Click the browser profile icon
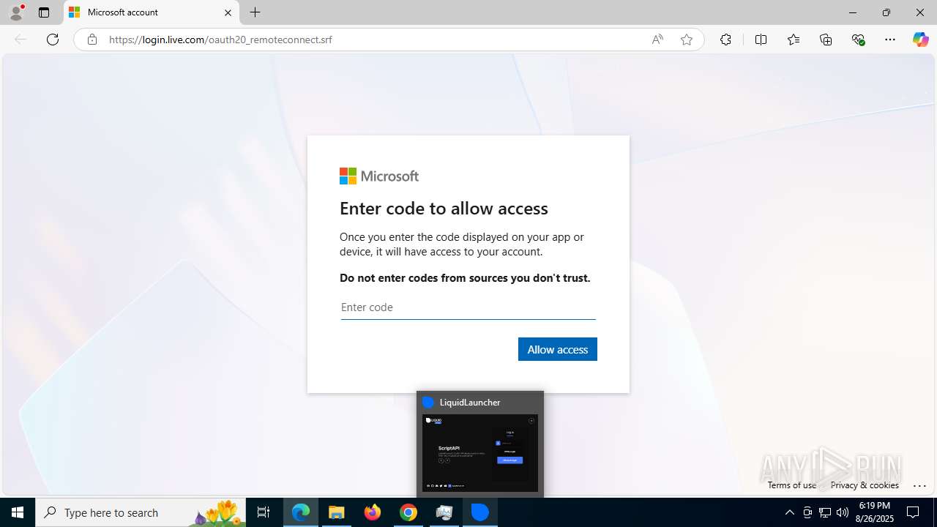The image size is (937, 527). (16, 12)
